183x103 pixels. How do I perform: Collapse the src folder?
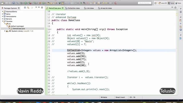[x=5, y=24]
